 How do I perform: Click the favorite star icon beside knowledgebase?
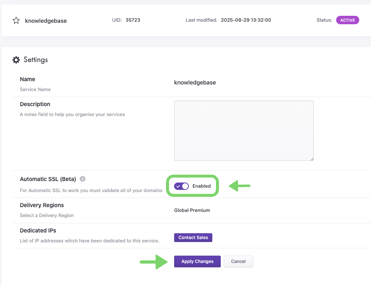pos(16,21)
